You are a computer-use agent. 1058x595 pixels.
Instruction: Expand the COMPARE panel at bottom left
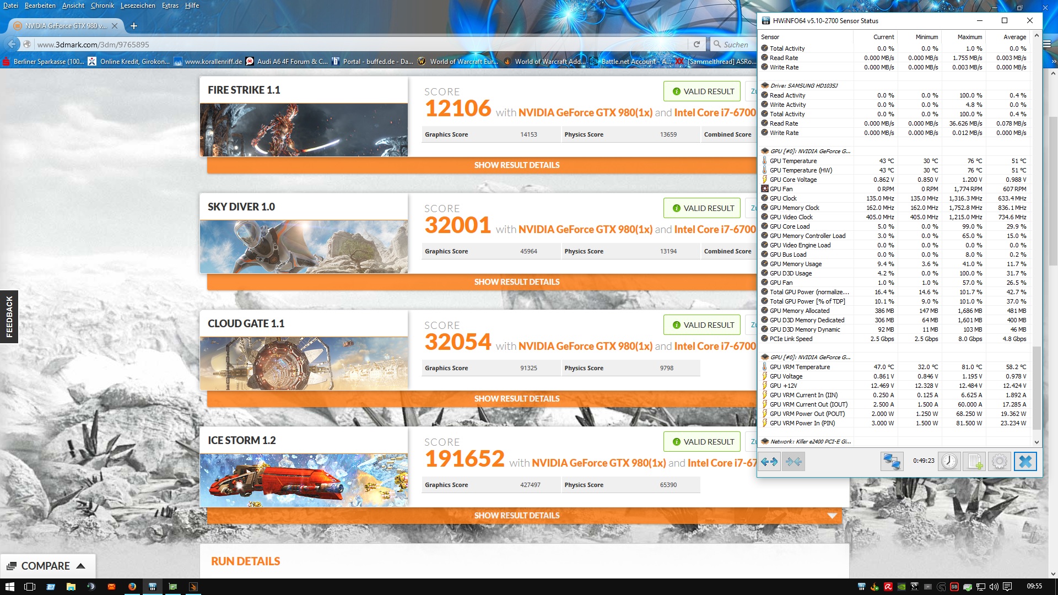(x=47, y=566)
